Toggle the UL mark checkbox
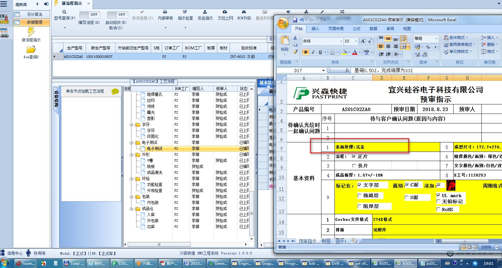The width and height of the screenshot is (502, 268). pyautogui.click(x=438, y=195)
